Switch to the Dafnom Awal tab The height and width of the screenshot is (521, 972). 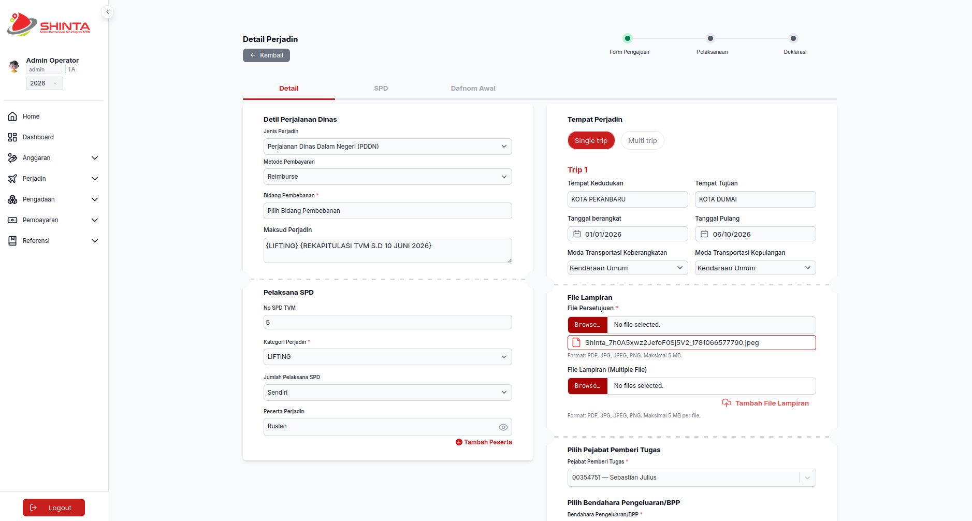pos(473,89)
